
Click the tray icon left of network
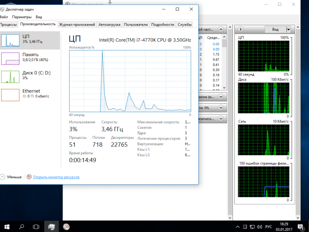[x=245, y=227]
